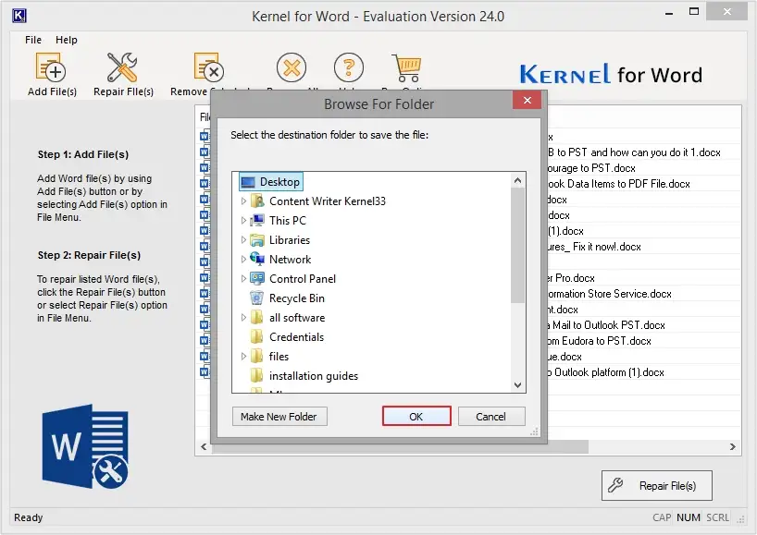The height and width of the screenshot is (535, 757).
Task: Click the file list scroll right arrow
Action: point(732,447)
